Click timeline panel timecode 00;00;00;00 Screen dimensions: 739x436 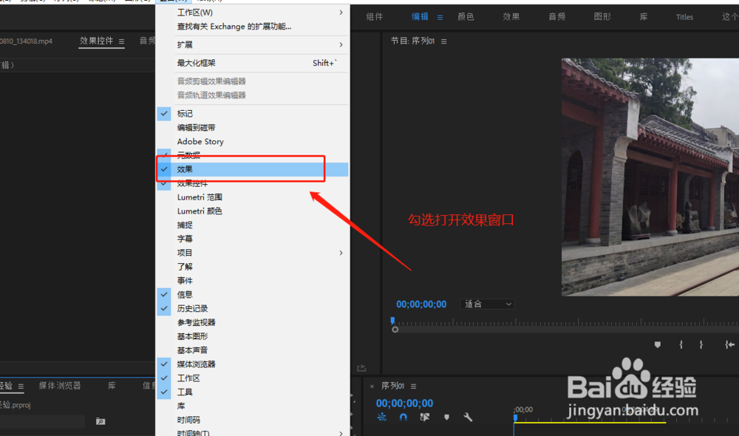pyautogui.click(x=404, y=403)
